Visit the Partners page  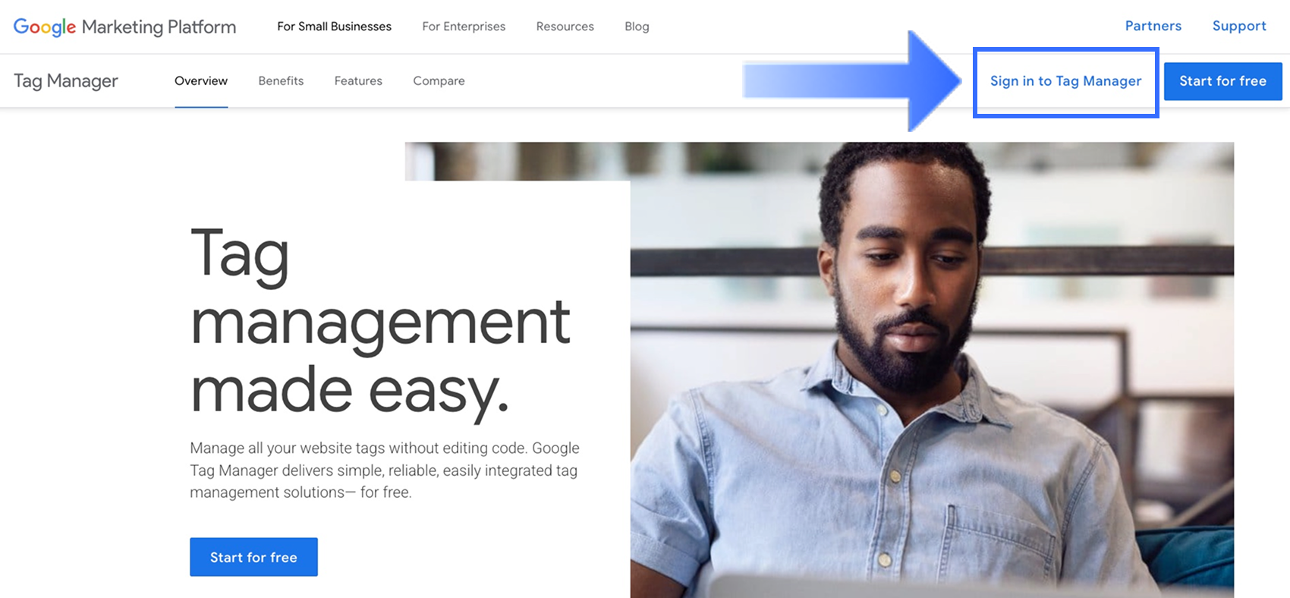point(1153,26)
